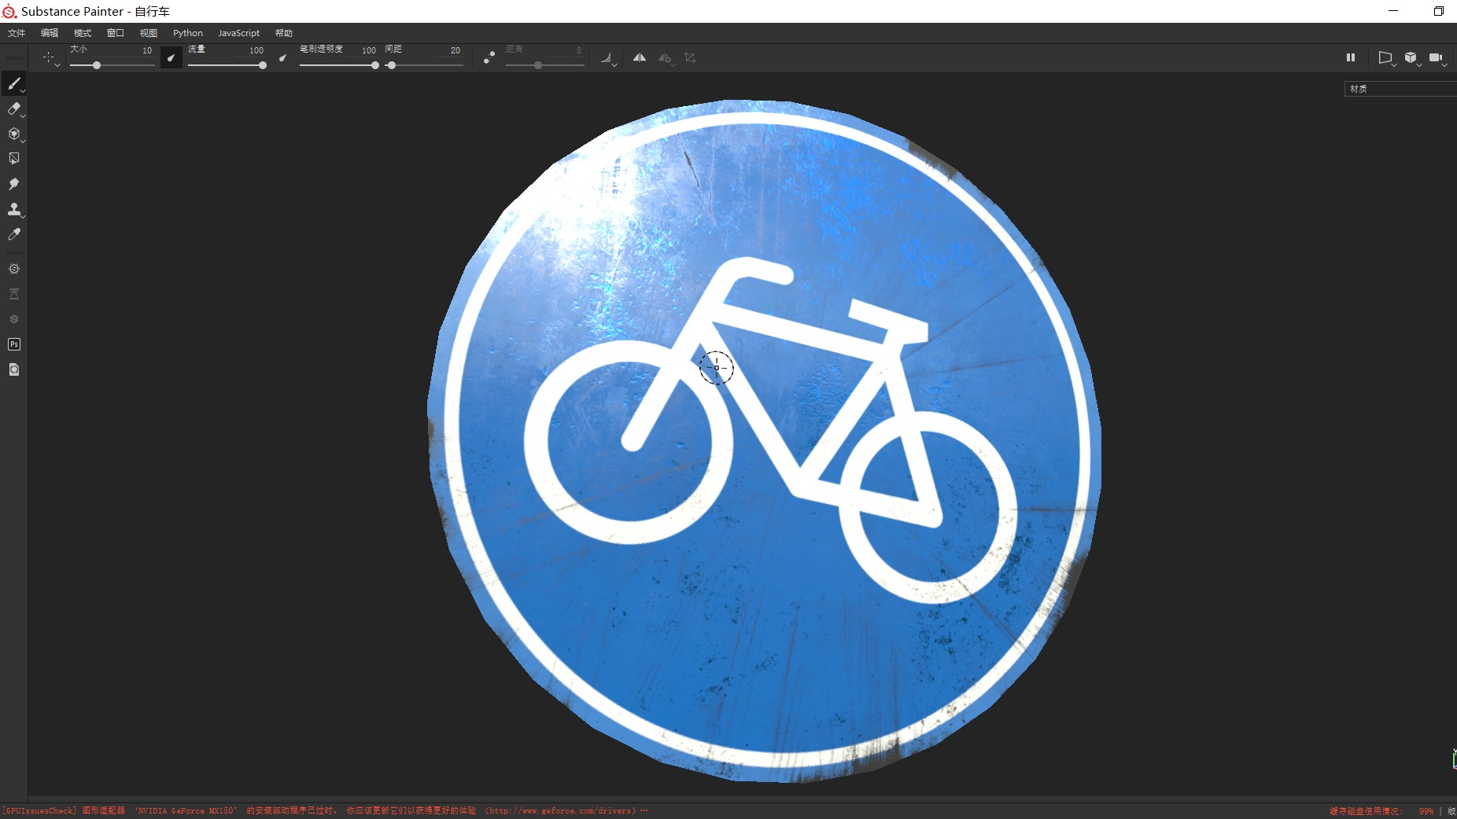
Task: Open the Resource Updater icon
Action: pyautogui.click(x=14, y=369)
